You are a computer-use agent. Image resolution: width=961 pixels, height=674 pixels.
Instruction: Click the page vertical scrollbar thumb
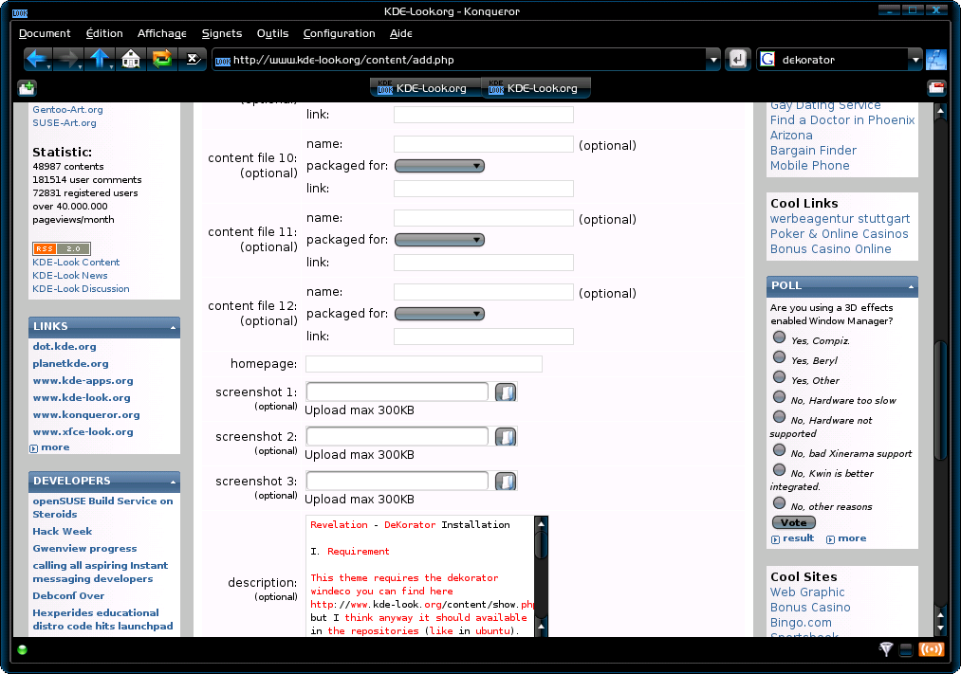940,399
